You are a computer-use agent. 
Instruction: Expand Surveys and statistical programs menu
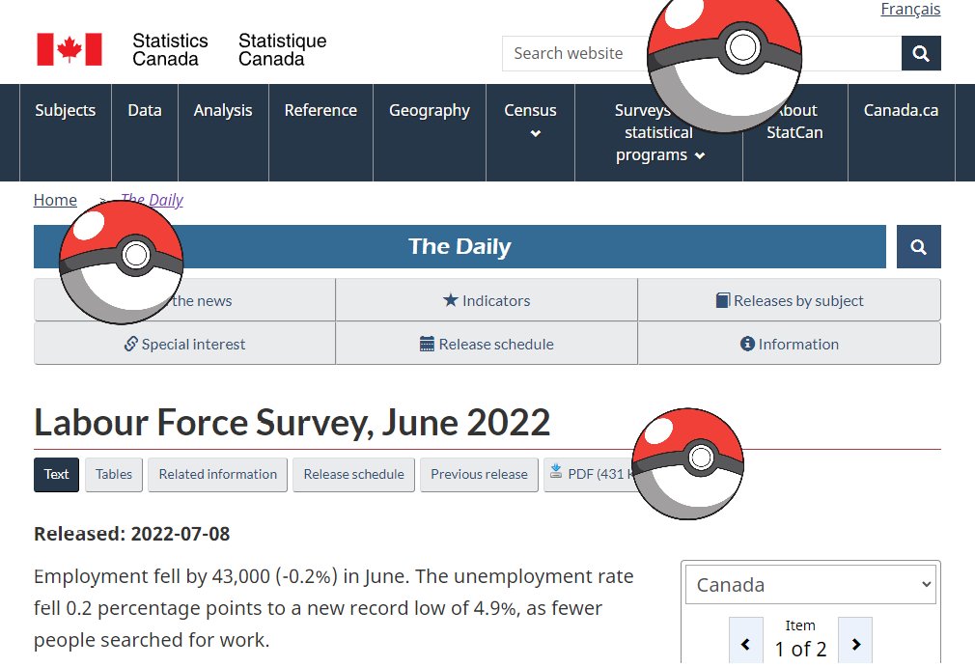pos(659,132)
